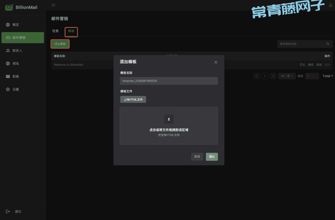Screen dimensions: 335x220
Task: Click the upload arrow icon in drop zone
Action: [169, 119]
